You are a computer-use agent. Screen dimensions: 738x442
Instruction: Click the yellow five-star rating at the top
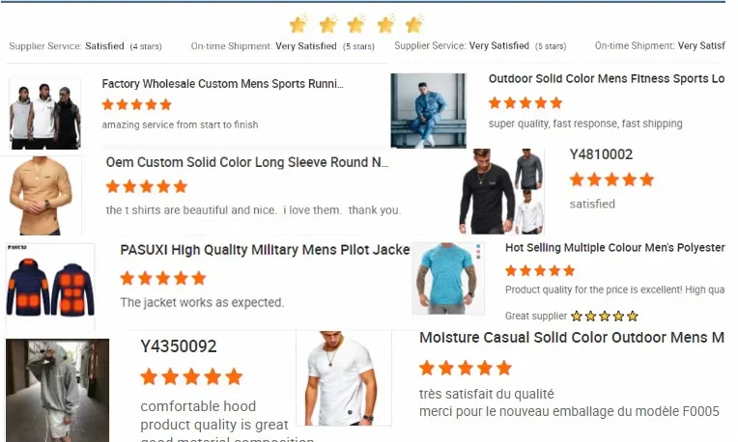pos(356,24)
